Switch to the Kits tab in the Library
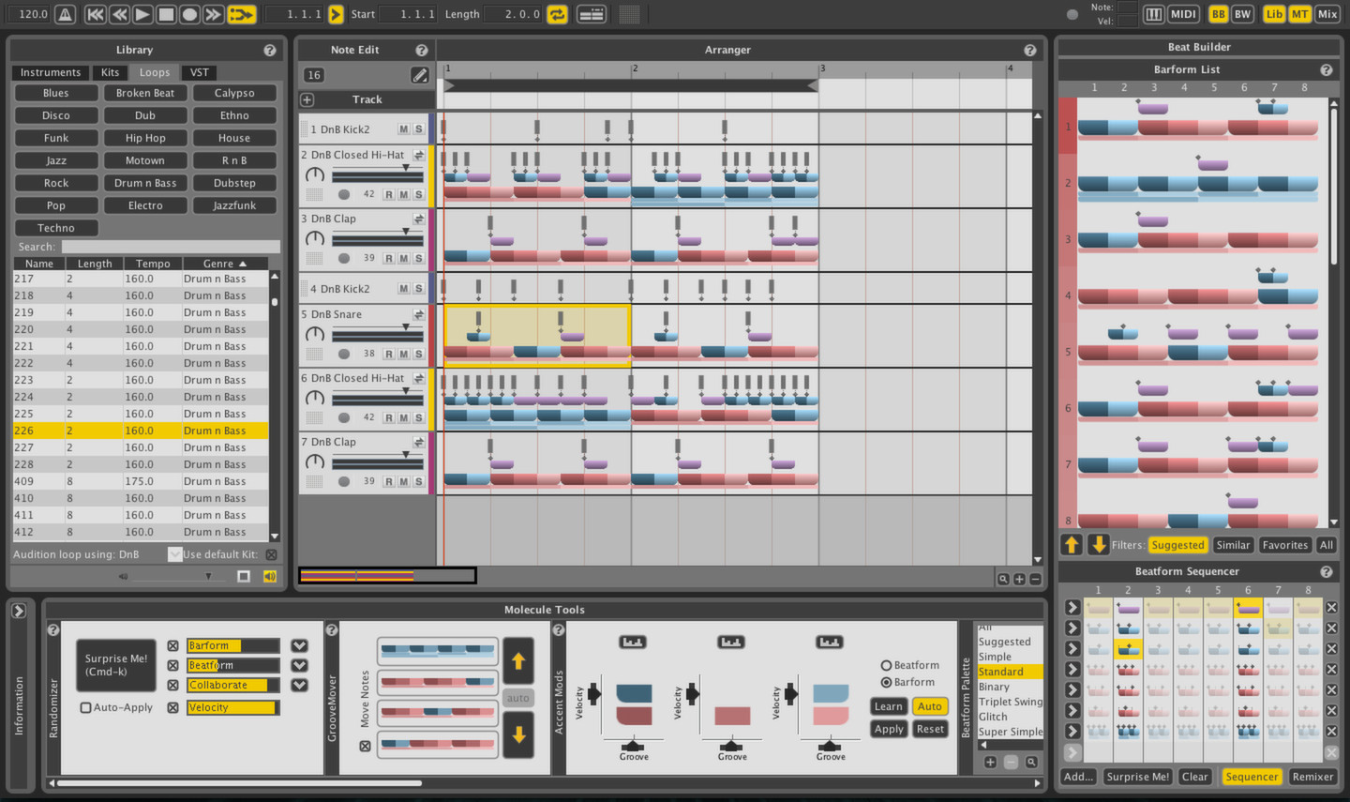The width and height of the screenshot is (1350, 802). tap(109, 72)
